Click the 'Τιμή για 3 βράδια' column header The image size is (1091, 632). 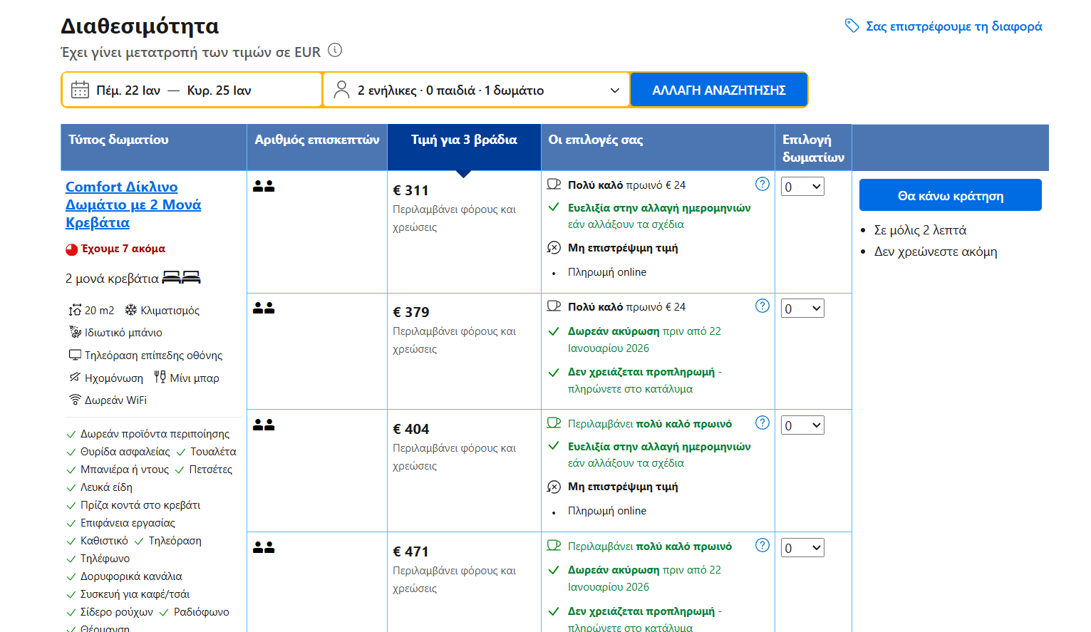coord(464,140)
